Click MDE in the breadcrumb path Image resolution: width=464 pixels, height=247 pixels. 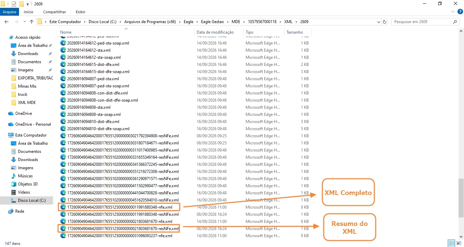coord(236,22)
